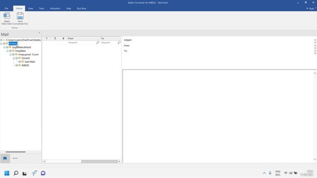Screen dimensions: 317x178
Task: Click the message list scroll left arrow
Action: pyautogui.click(x=44, y=162)
